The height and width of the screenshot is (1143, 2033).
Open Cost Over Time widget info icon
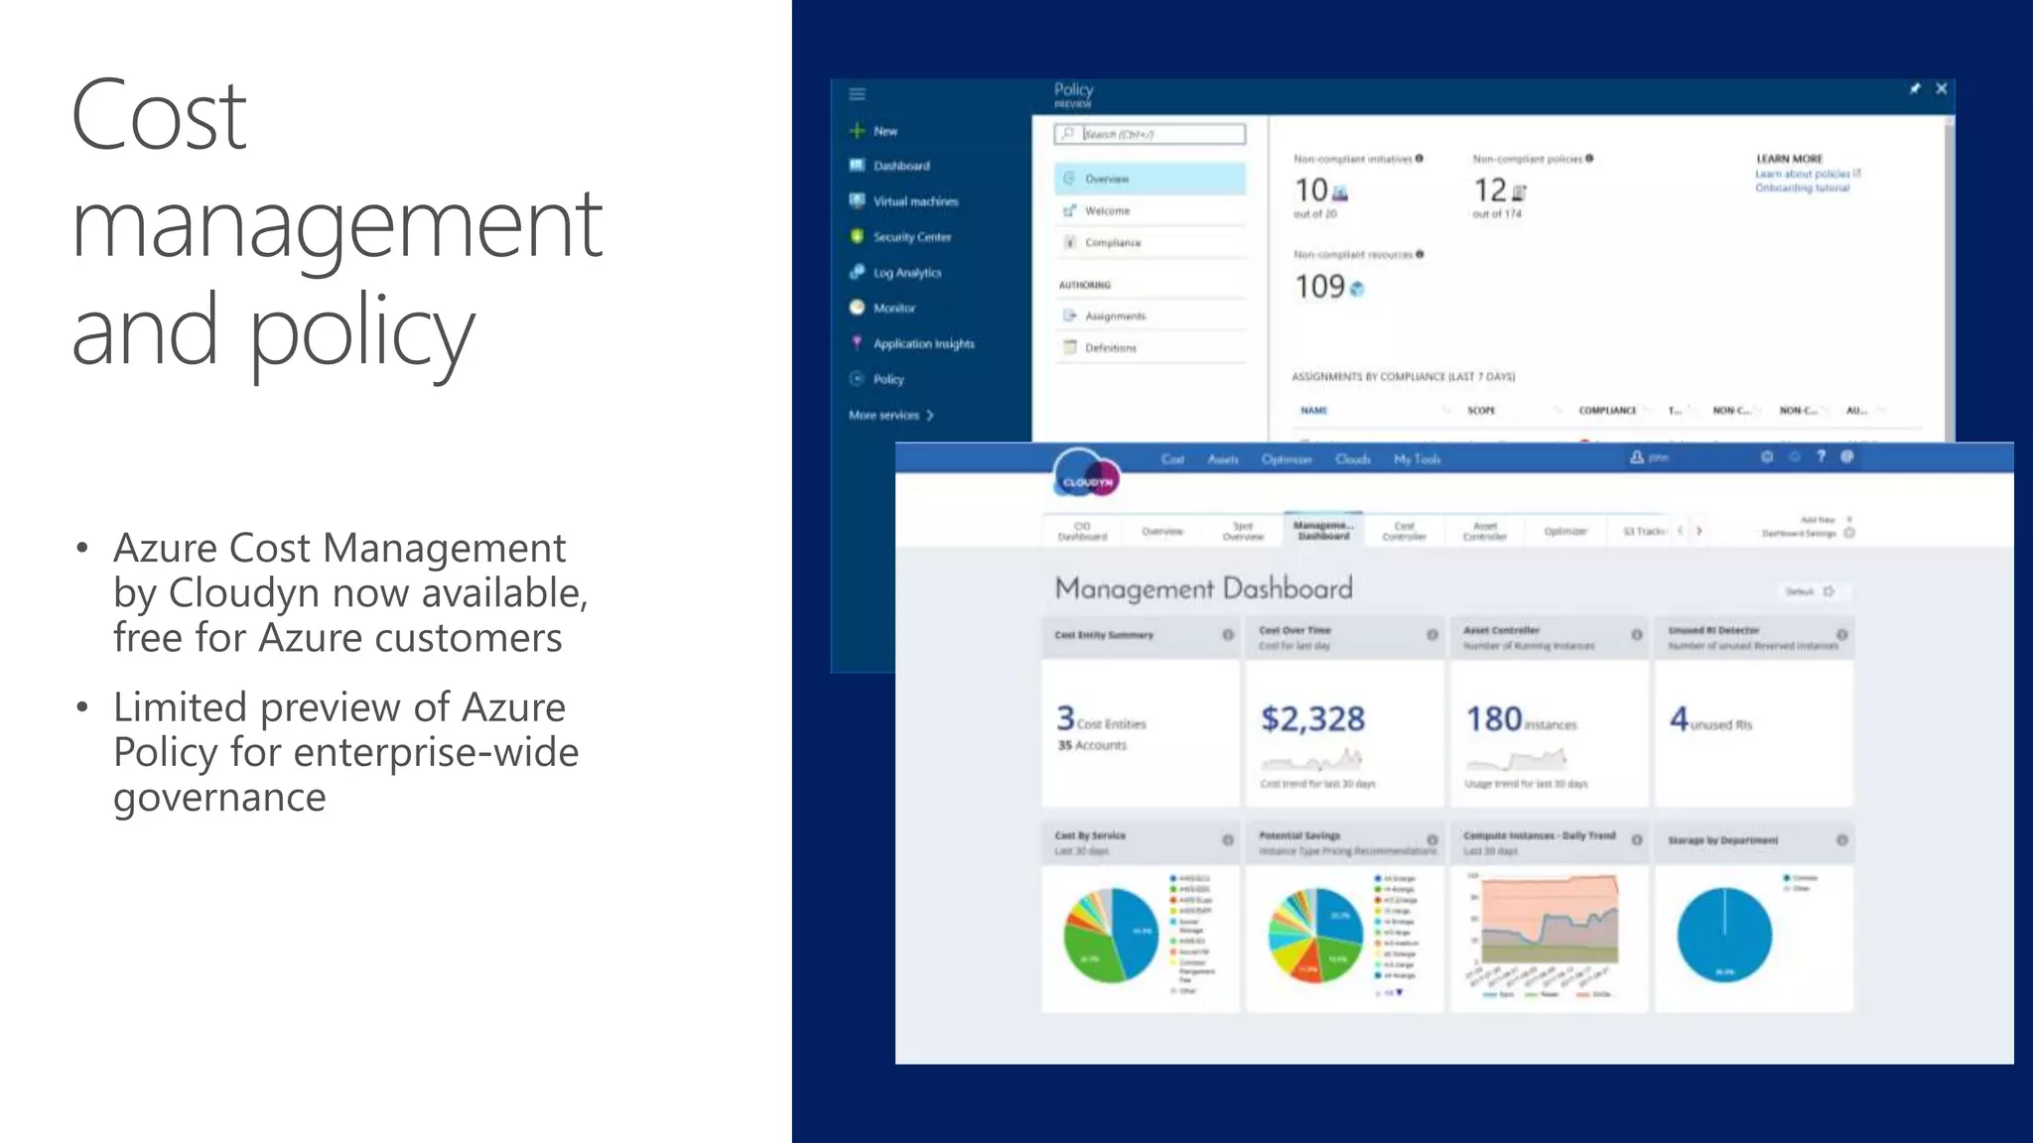click(1431, 635)
